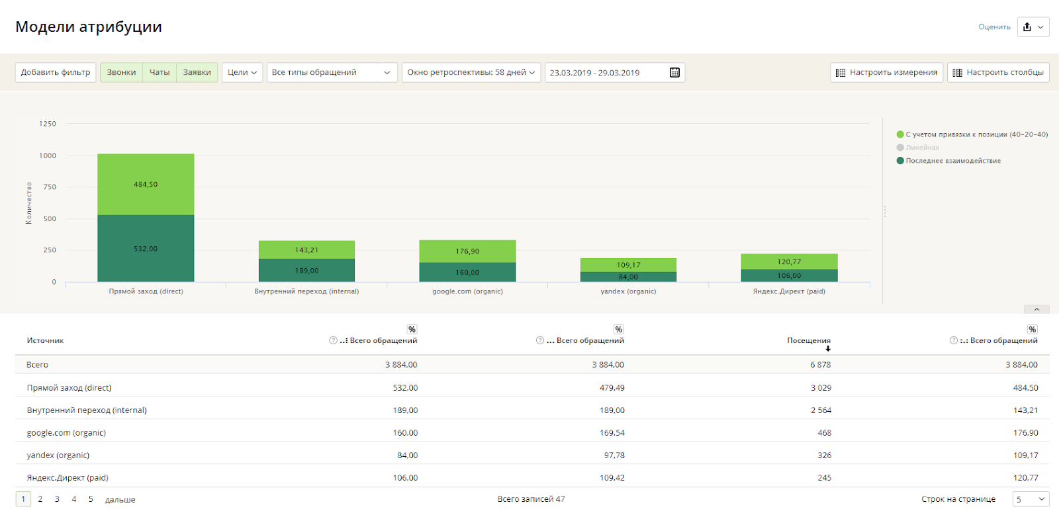Open the Окно ретроспективы dropdown
The image size is (1059, 523).
(x=471, y=73)
